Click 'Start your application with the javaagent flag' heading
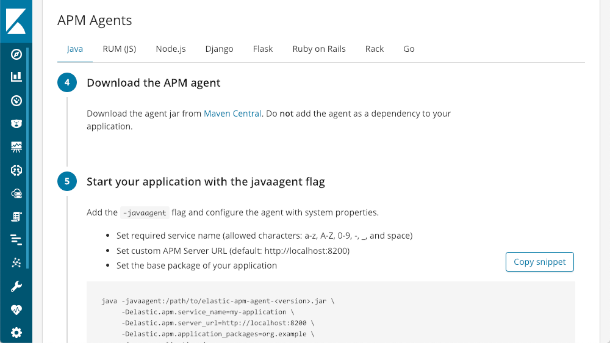The image size is (610, 343). 206,181
